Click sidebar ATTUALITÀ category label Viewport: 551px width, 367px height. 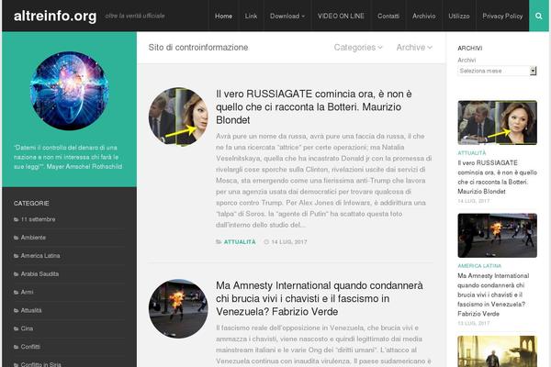[472, 153]
